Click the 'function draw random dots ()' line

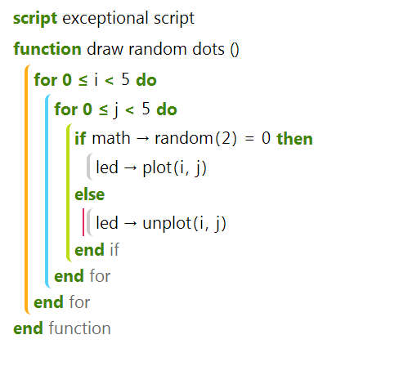(x=126, y=49)
